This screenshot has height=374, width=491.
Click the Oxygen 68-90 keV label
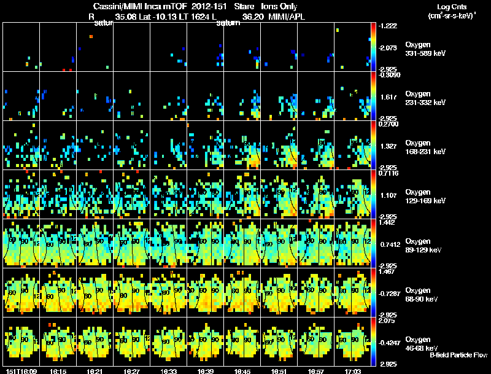tap(422, 295)
